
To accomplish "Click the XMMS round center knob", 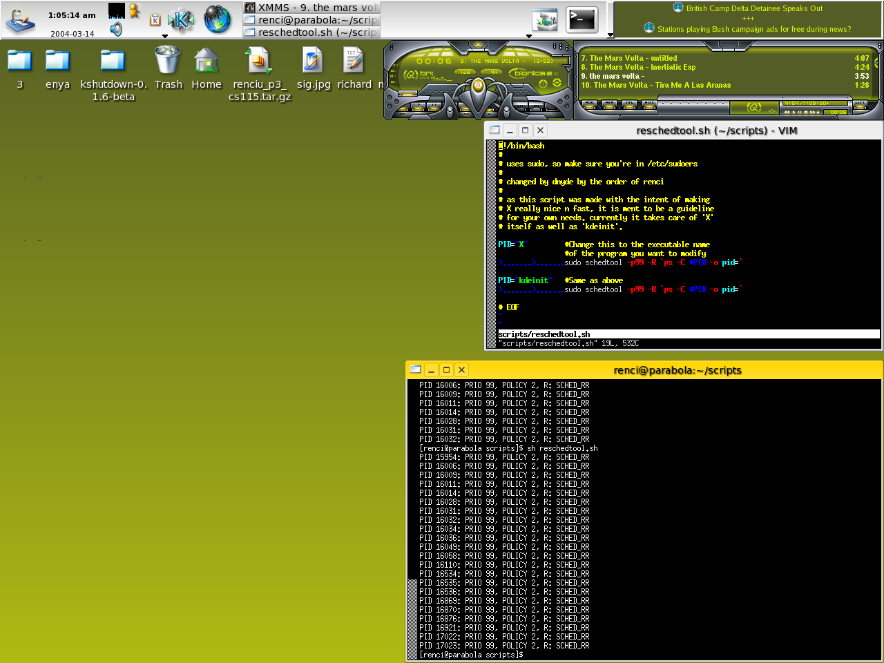I will pyautogui.click(x=478, y=85).
